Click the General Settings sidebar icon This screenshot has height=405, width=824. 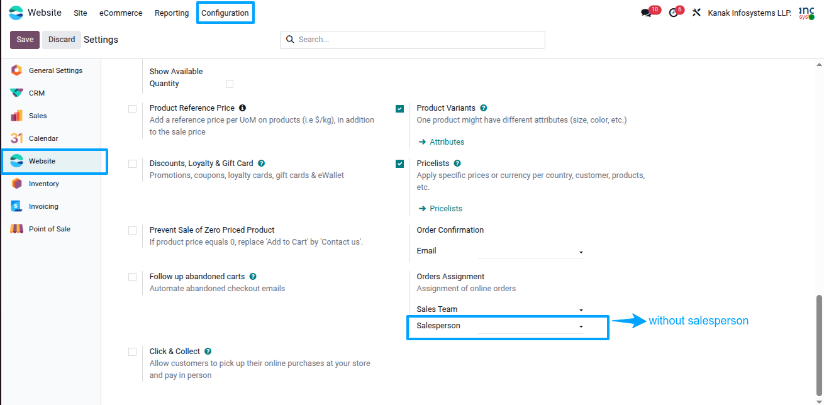[x=17, y=70]
